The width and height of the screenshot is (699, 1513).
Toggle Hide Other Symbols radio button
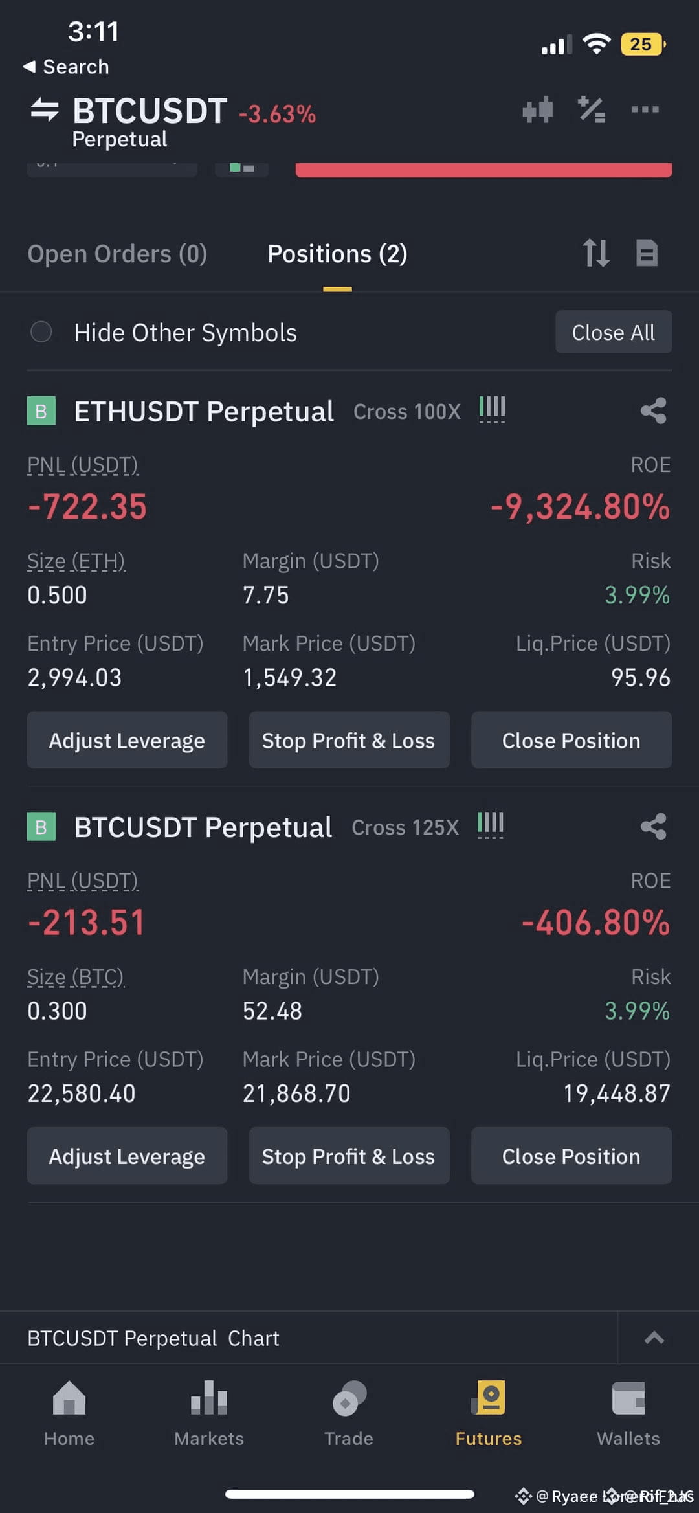click(41, 332)
